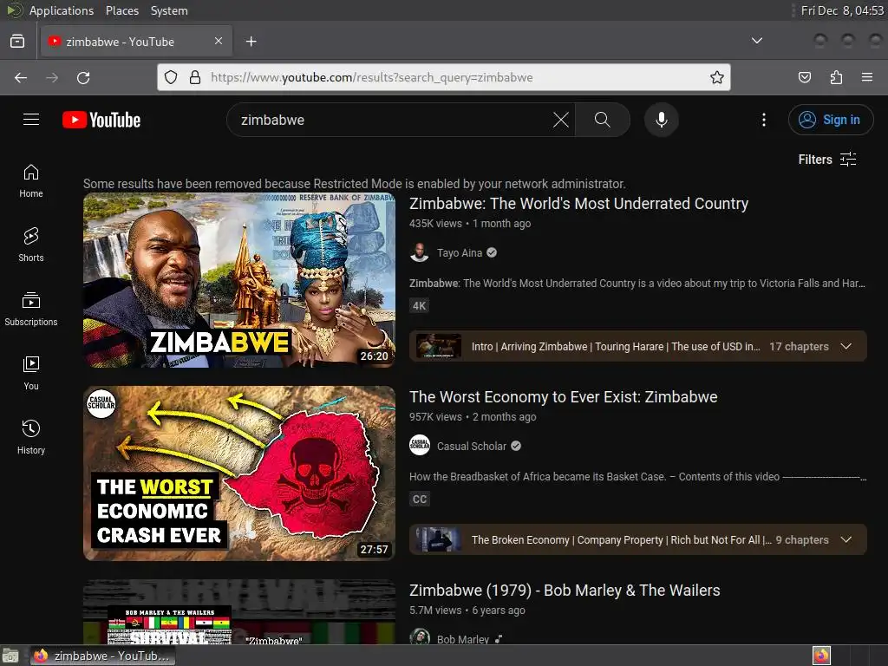Open Home in the sidebar
888x666 pixels.
click(x=31, y=180)
